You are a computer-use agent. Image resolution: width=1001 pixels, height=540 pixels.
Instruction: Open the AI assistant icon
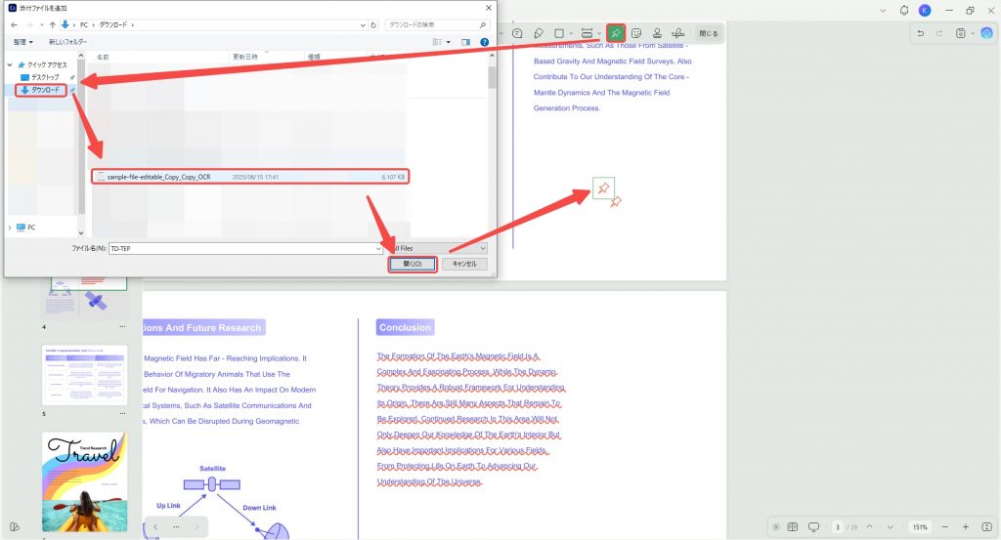986,33
